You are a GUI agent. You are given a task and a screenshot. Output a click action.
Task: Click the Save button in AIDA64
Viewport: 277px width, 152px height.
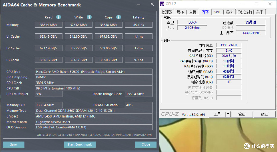click(x=13, y=144)
